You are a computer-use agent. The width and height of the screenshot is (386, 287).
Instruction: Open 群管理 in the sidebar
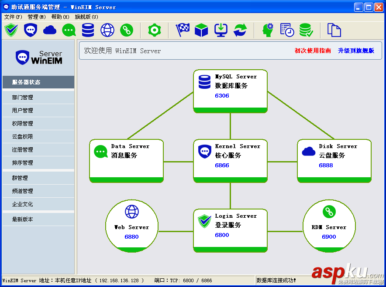[x=38, y=178]
